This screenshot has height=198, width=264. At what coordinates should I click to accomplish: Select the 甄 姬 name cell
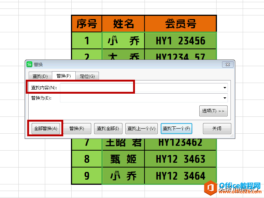tap(123, 159)
